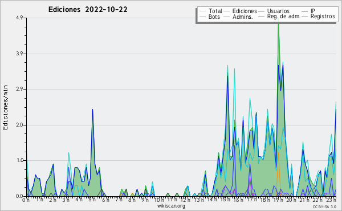Click the 'Ediciones' legend entry

pyautogui.click(x=245, y=11)
